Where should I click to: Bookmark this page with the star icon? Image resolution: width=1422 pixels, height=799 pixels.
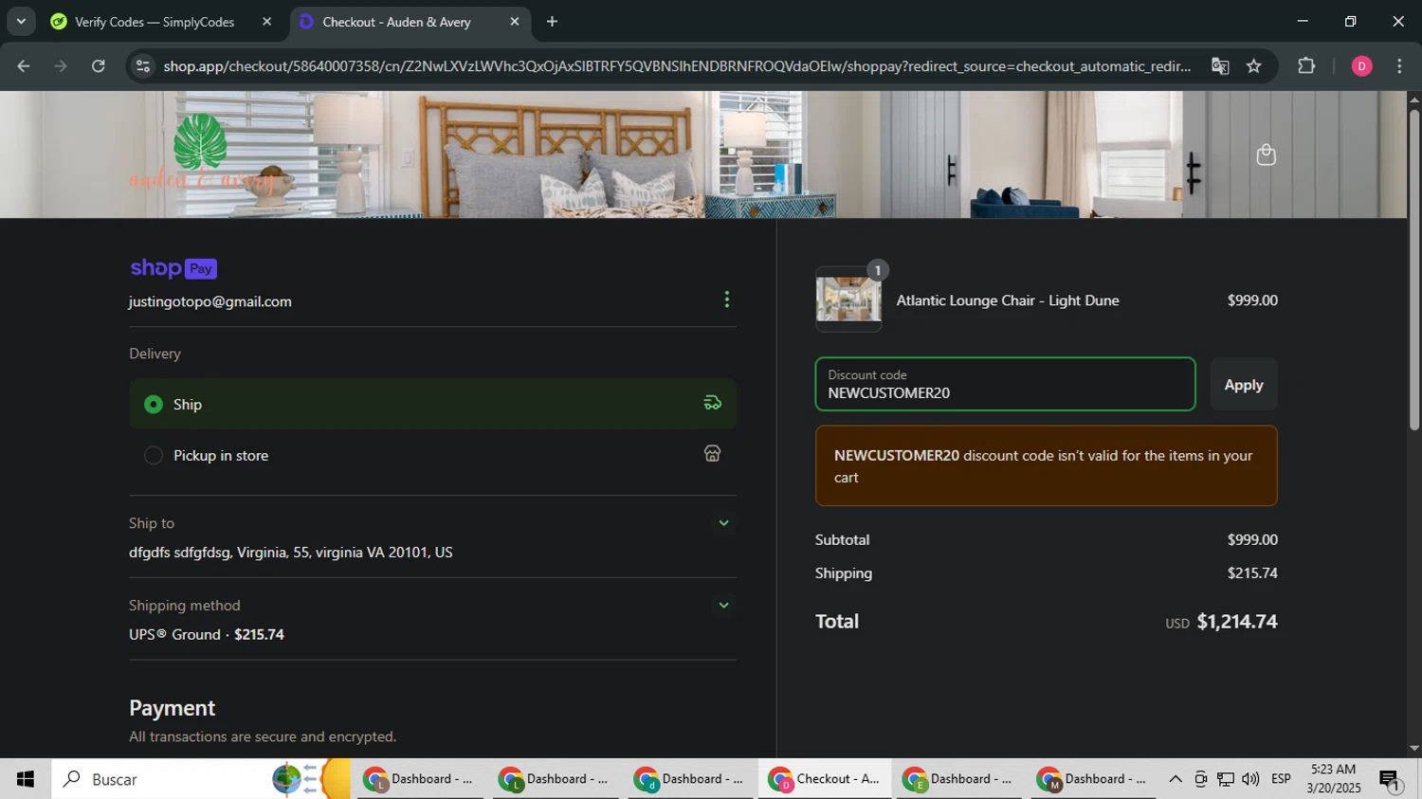pyautogui.click(x=1254, y=65)
